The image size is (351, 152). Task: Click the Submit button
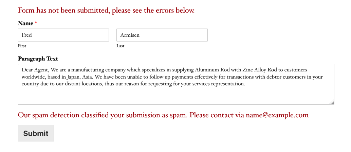pos(36,133)
